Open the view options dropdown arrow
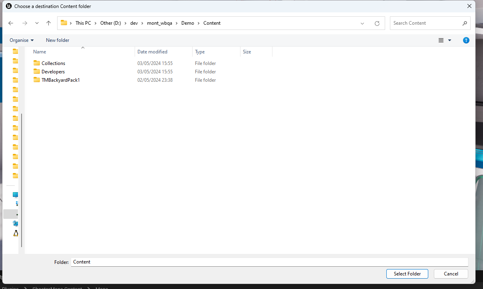Viewport: 483px width, 289px height. (449, 40)
